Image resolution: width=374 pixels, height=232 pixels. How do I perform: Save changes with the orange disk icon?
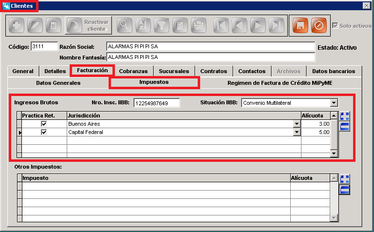[x=300, y=25]
